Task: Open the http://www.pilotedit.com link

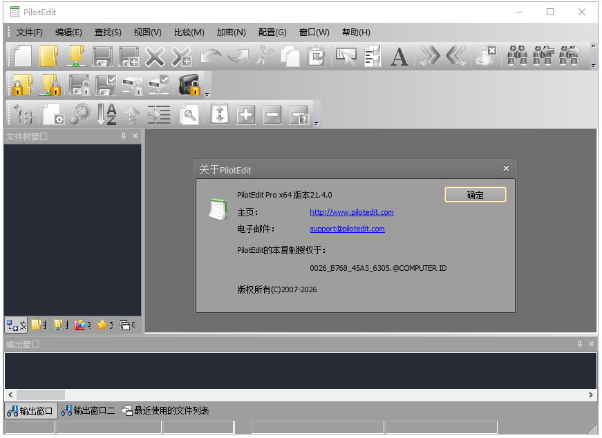Action: click(352, 212)
